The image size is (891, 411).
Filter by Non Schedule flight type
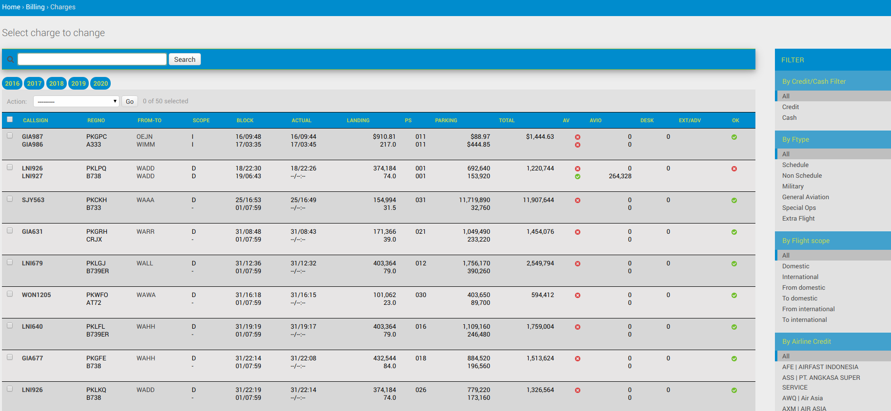(802, 176)
